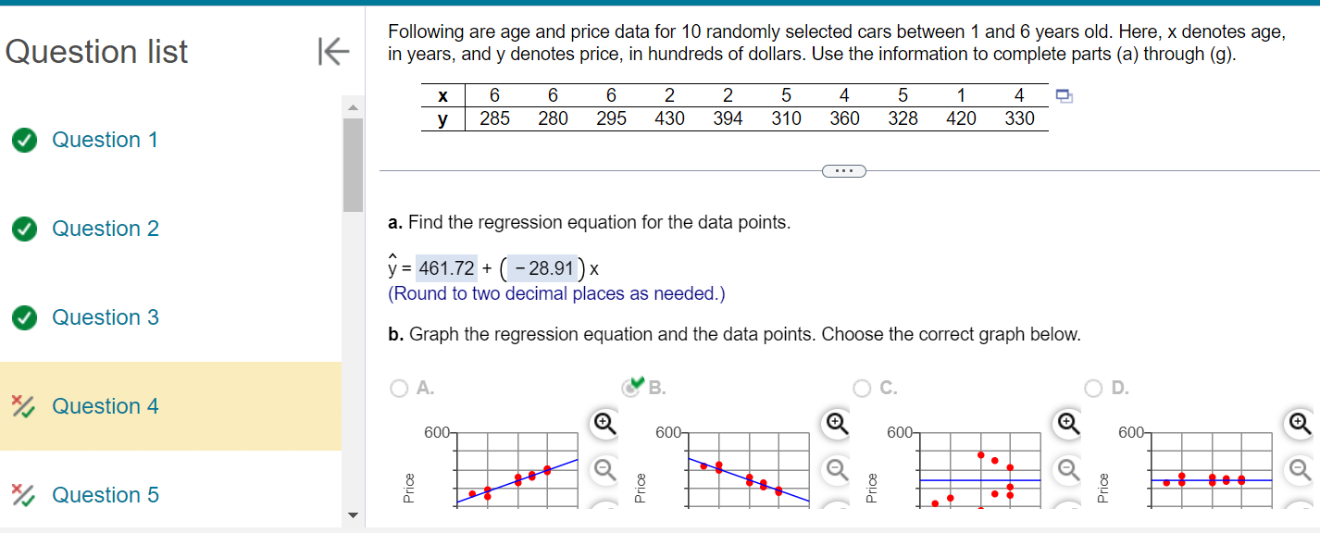This screenshot has width=1320, height=533.
Task: Select radio button for answer D
Action: [x=1092, y=388]
